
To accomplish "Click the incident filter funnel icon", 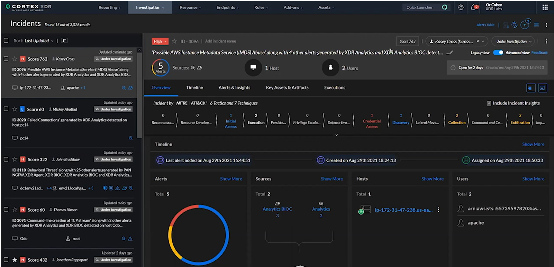I will click(x=525, y=25).
